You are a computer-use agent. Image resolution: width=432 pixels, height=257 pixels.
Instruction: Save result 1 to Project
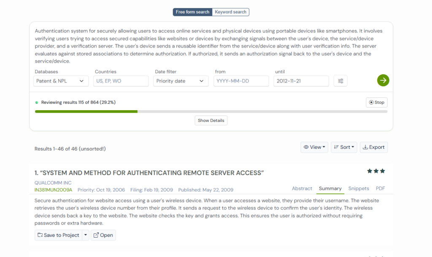click(x=58, y=235)
